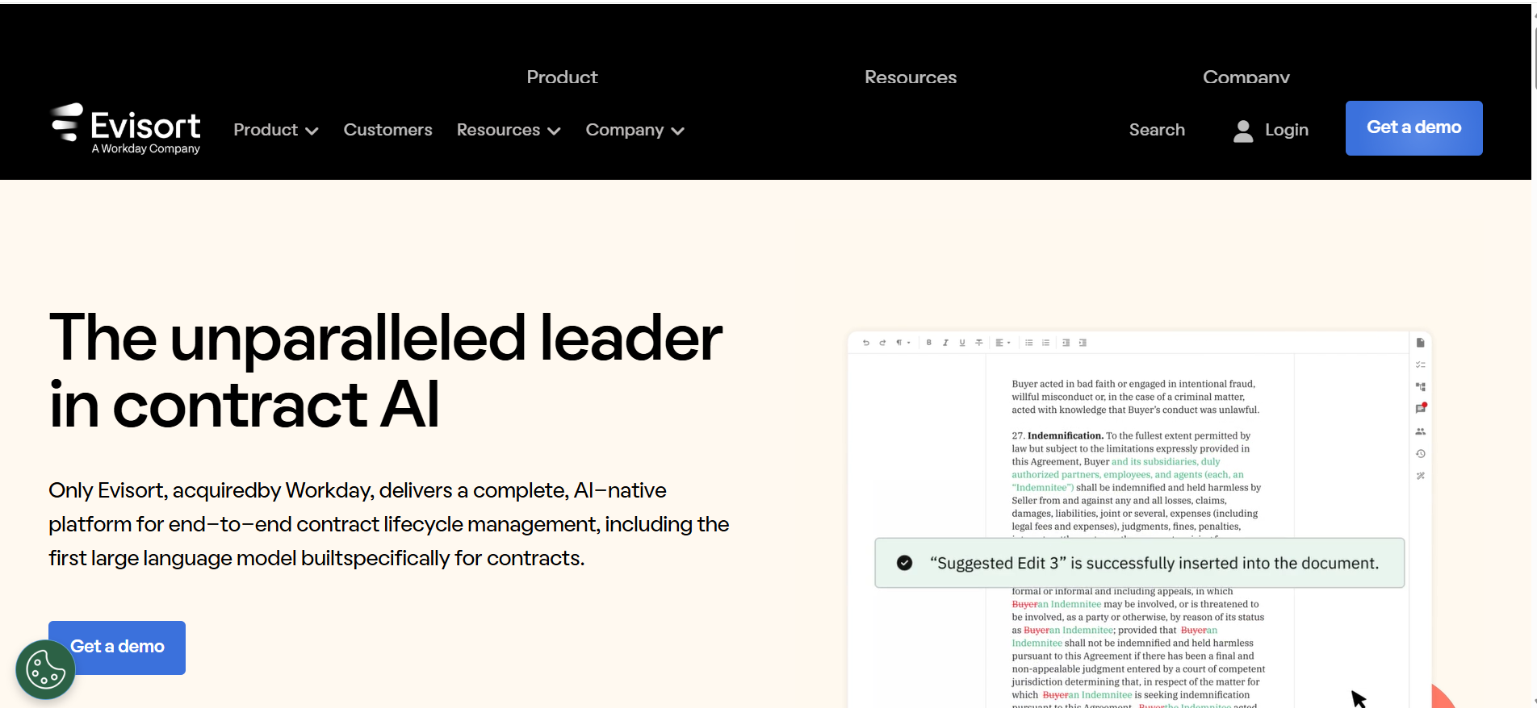The width and height of the screenshot is (1537, 708).
Task: Expand the Resources dropdown in navbar
Action: [x=508, y=130]
